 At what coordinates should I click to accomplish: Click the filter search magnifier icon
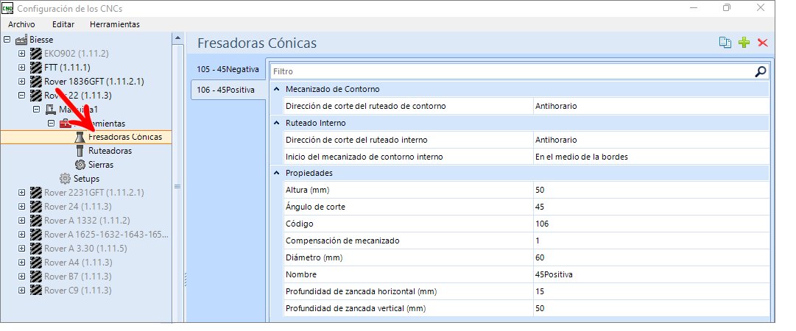[760, 71]
